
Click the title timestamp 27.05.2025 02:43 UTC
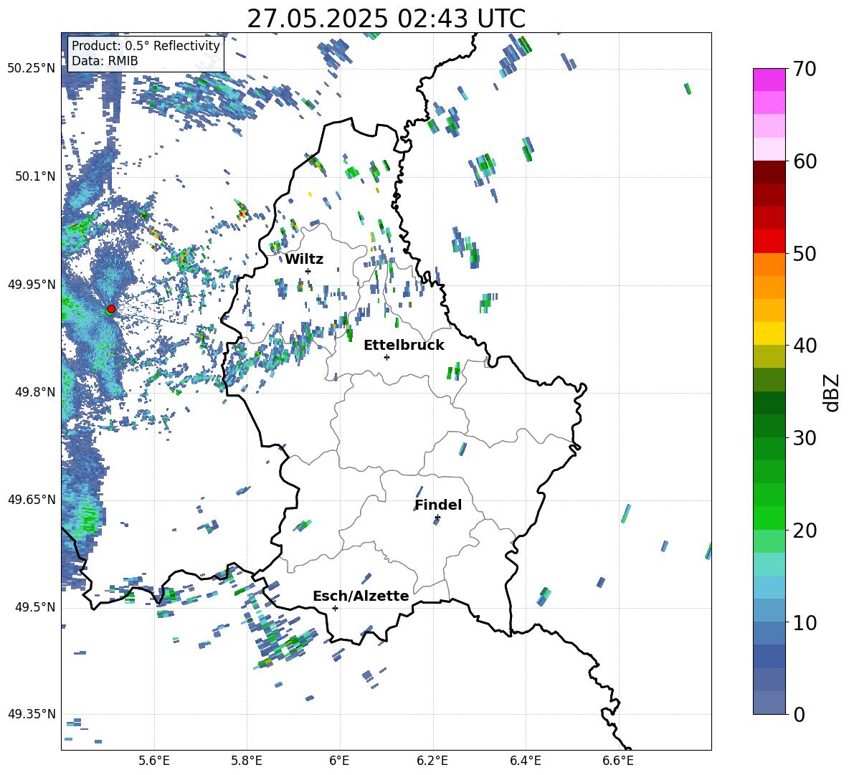pyautogui.click(x=386, y=19)
